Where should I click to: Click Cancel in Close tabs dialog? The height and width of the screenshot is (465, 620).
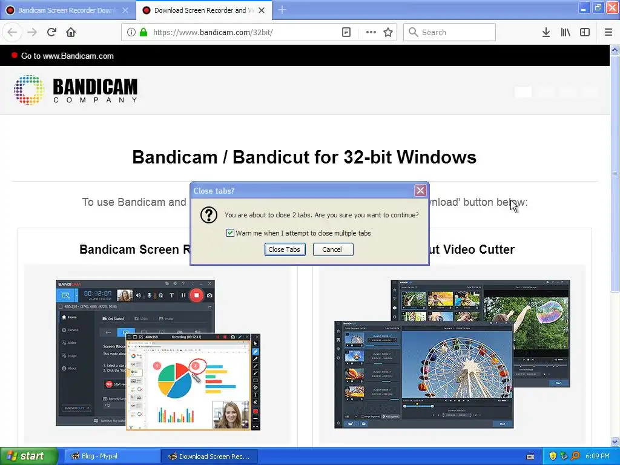(333, 249)
